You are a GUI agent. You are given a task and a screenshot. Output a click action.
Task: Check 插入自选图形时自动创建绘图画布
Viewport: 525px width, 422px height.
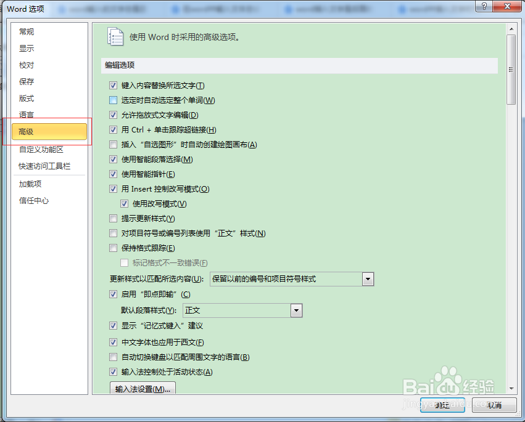113,145
